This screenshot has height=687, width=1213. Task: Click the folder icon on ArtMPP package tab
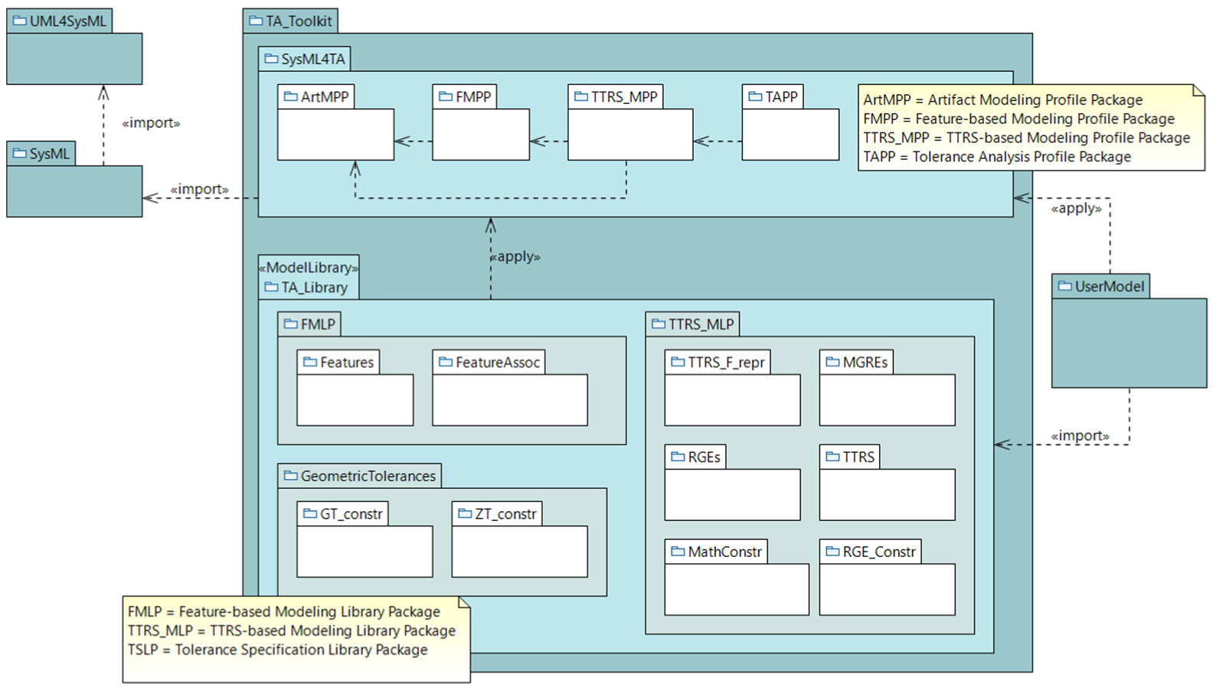[291, 96]
